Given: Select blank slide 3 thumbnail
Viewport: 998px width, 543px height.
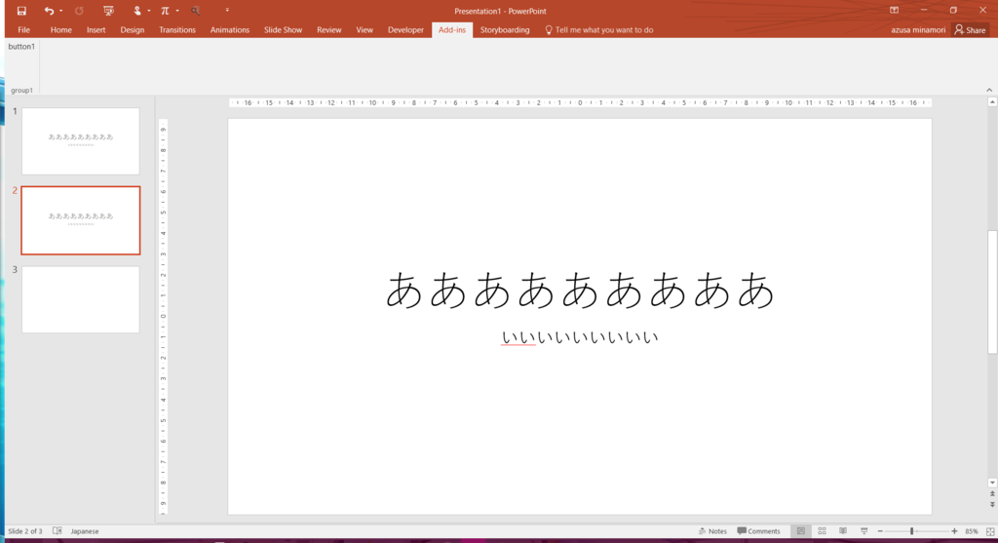Looking at the screenshot, I should pyautogui.click(x=81, y=299).
